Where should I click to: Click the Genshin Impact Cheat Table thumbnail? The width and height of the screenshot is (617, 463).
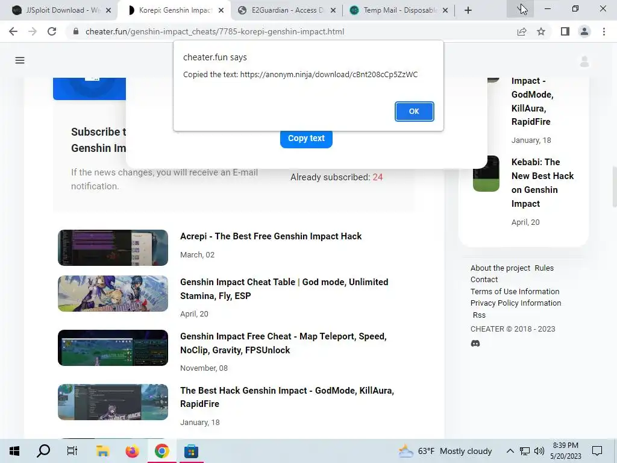click(x=113, y=294)
